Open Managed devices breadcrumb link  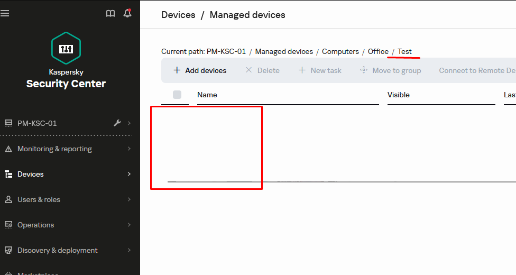[284, 51]
